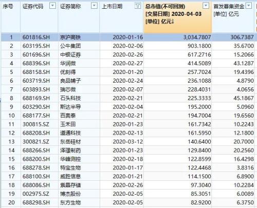
Task: Select stock code 688396.SH
Action: tap(36, 63)
